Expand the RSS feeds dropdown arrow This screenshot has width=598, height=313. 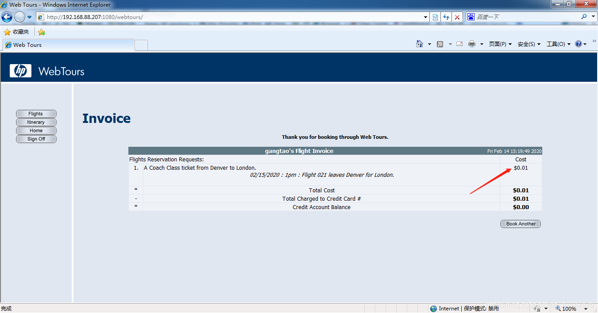450,44
